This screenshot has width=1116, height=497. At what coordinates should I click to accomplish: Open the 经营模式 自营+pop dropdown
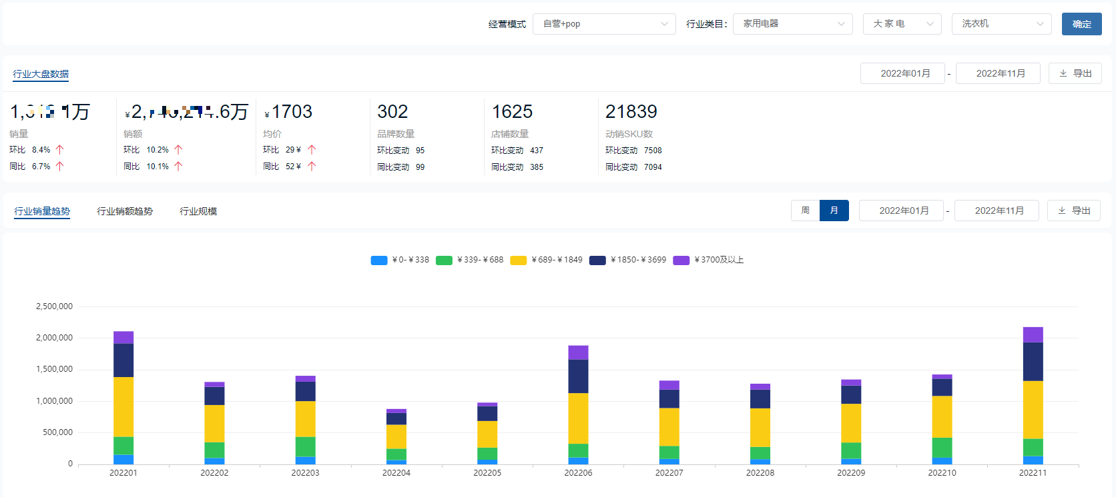point(604,24)
